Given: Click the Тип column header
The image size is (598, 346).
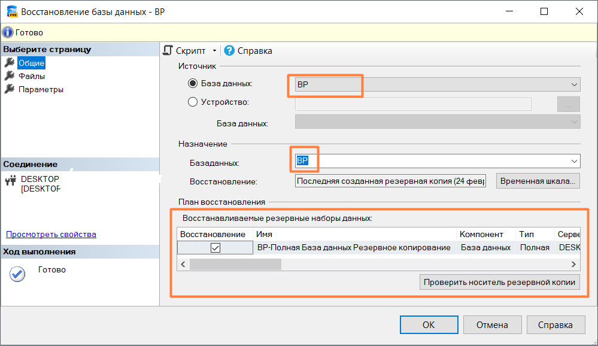Looking at the screenshot, I should pos(535,234).
